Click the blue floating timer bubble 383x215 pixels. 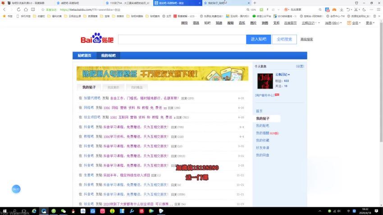tap(16, 189)
